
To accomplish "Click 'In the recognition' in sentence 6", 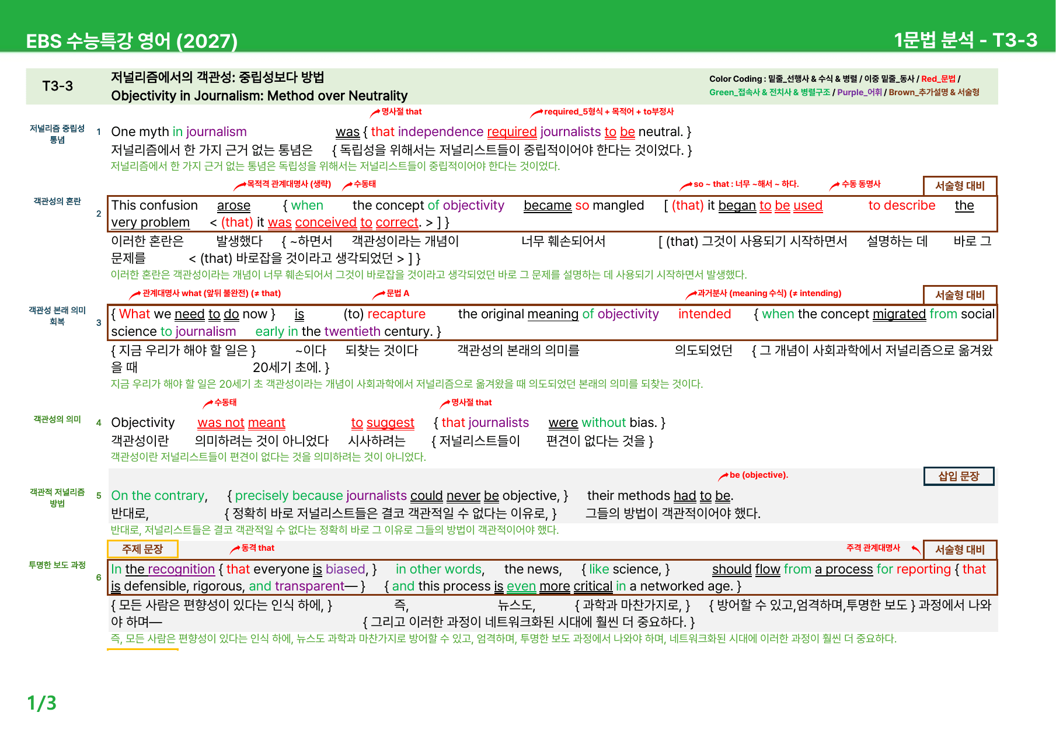I will point(163,569).
